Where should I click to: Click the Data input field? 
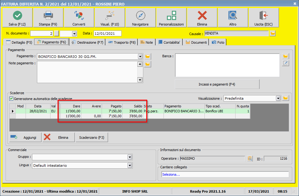point(107,34)
